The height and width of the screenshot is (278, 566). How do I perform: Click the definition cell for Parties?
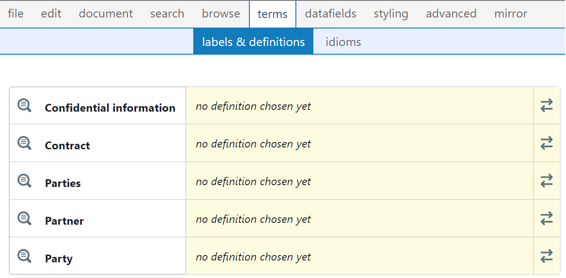pyautogui.click(x=359, y=181)
